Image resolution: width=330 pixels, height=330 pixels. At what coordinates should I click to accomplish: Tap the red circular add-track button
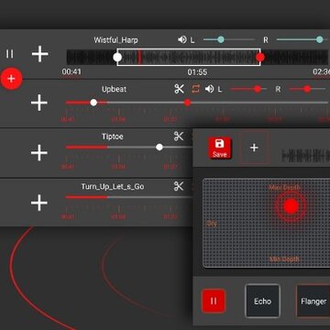point(11,79)
